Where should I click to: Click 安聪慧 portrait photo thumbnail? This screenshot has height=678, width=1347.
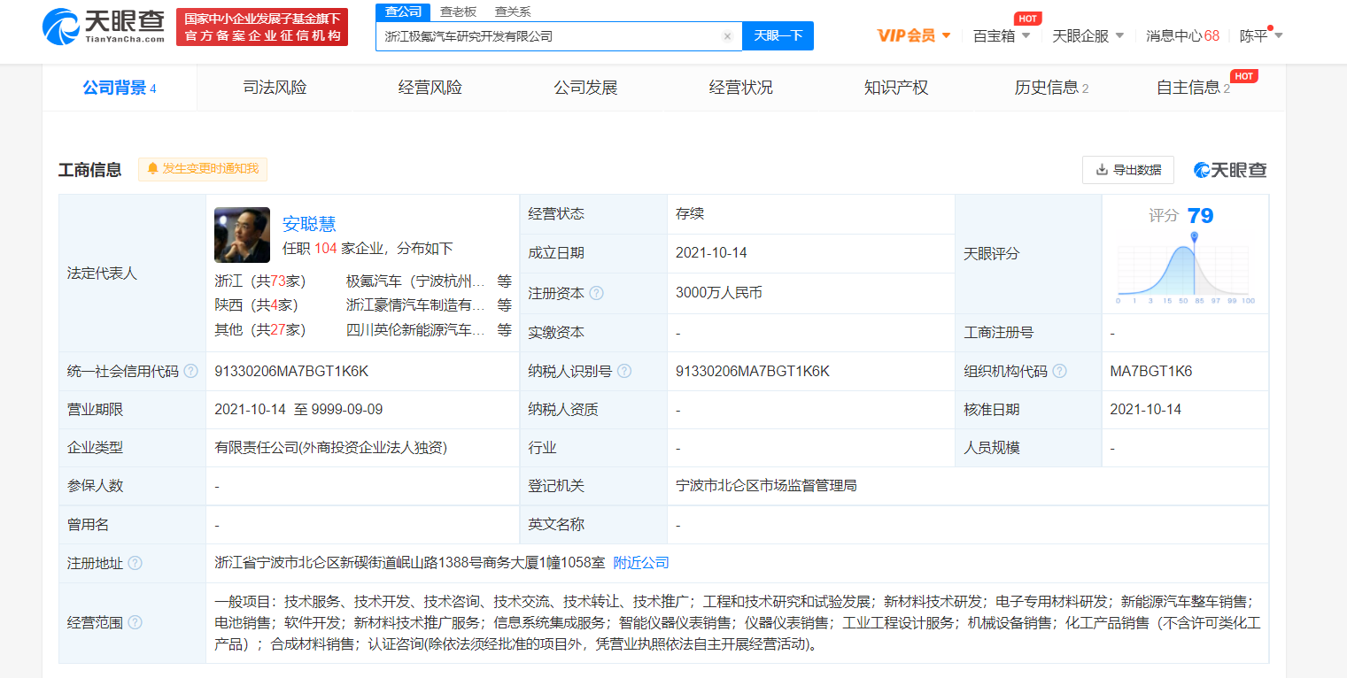pyautogui.click(x=242, y=235)
